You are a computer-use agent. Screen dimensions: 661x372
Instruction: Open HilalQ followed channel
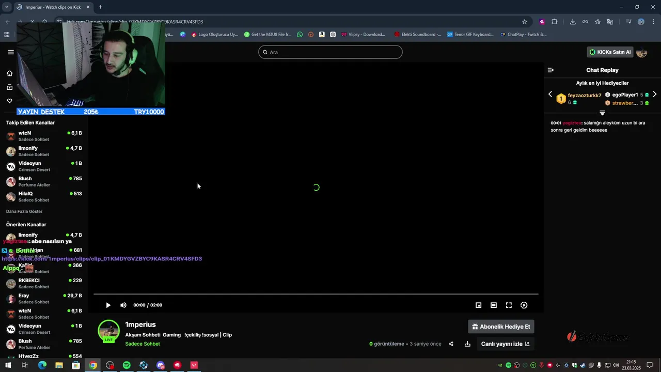coord(44,196)
